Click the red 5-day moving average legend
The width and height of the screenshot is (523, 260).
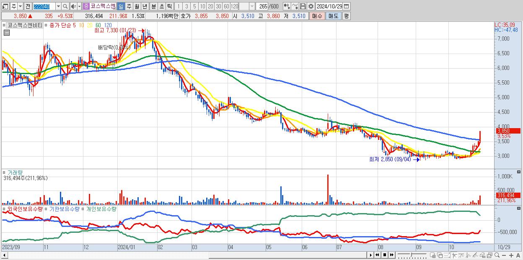(x=74, y=25)
